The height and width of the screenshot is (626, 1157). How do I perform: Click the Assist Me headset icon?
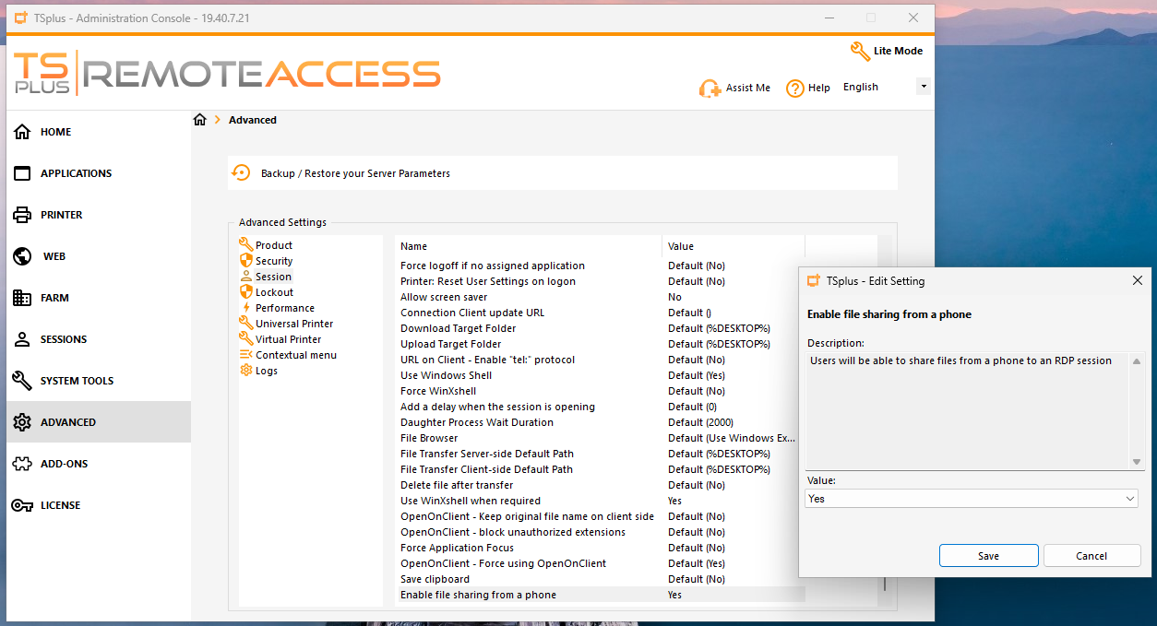pos(710,89)
